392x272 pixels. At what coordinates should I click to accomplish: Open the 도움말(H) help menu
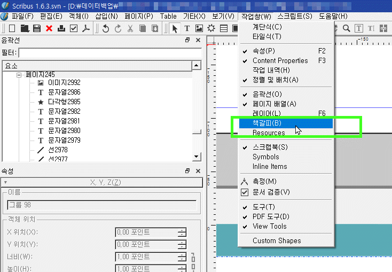click(333, 16)
